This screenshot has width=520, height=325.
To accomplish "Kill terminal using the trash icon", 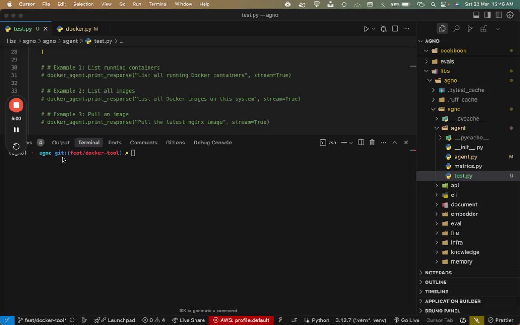I will coord(372,143).
